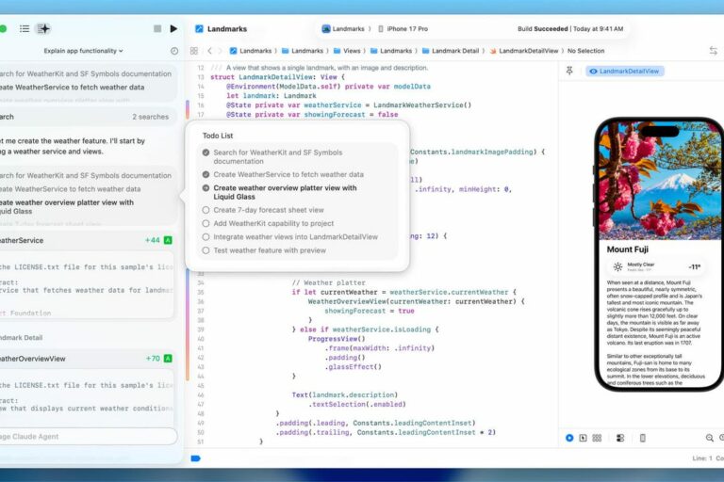724x482 pixels.
Task: Toggle the LandmarkDetailView preview chip
Action: click(625, 71)
